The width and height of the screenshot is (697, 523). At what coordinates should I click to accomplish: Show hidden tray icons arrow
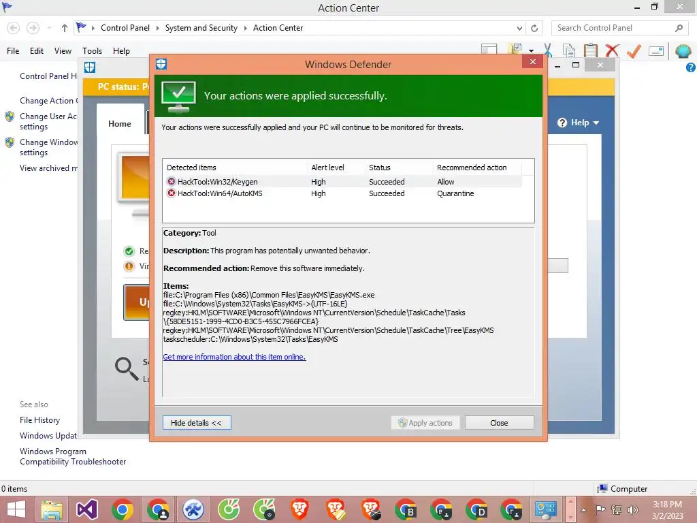click(x=583, y=510)
